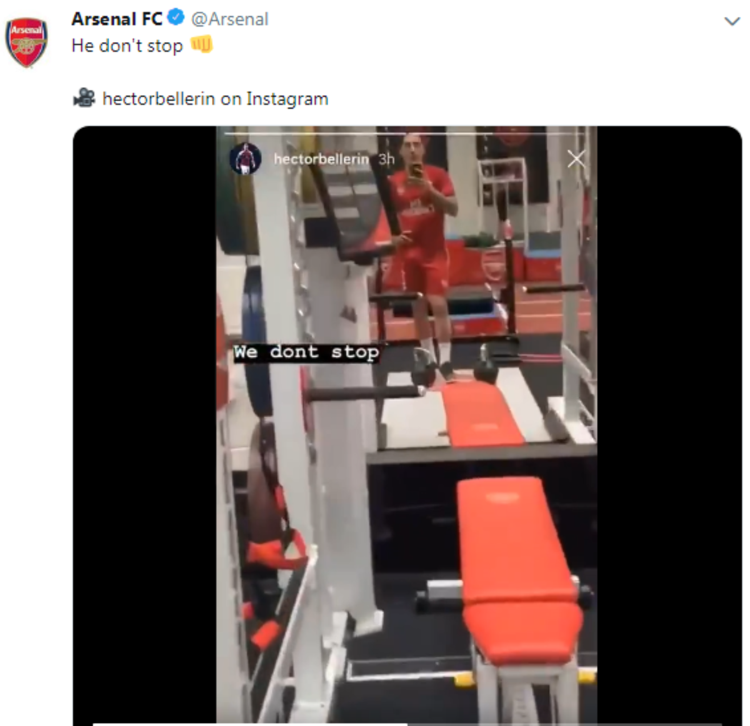This screenshot has height=726, width=750.
Task: Open the Arsenal FC display name link
Action: [117, 19]
